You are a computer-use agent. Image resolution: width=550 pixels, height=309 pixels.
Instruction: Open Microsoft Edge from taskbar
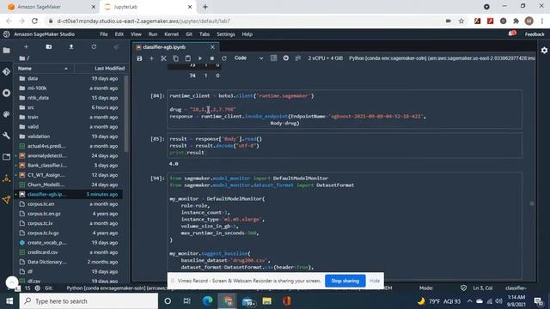coord(208,301)
